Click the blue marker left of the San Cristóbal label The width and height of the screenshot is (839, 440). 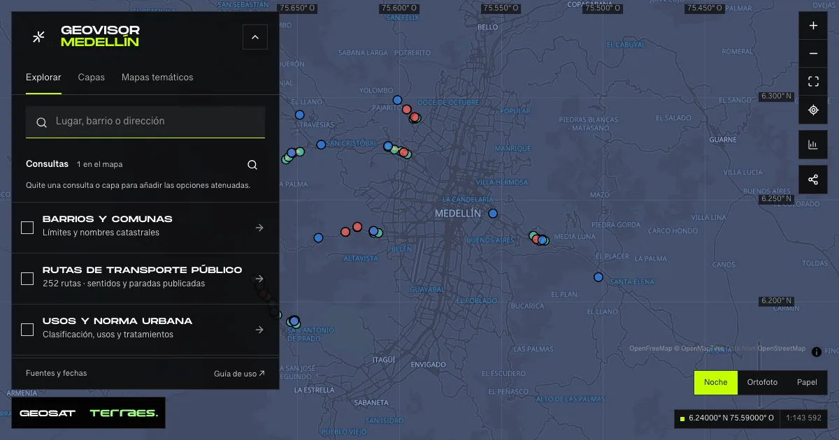coord(321,145)
